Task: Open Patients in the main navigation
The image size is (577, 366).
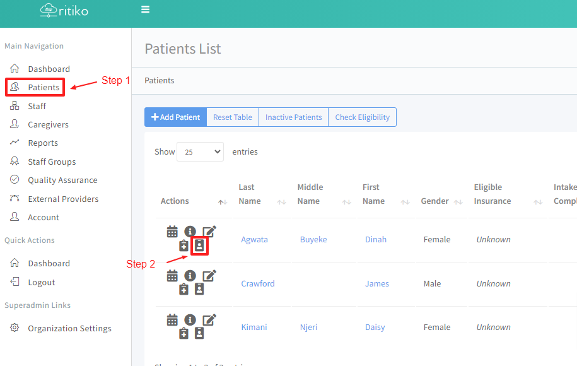Action: pyautogui.click(x=44, y=87)
